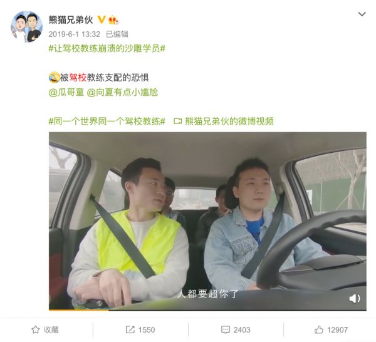Open the 2019-6-1 13:32 timestamp link
Viewport: 376px width, 342px height.
click(75, 34)
